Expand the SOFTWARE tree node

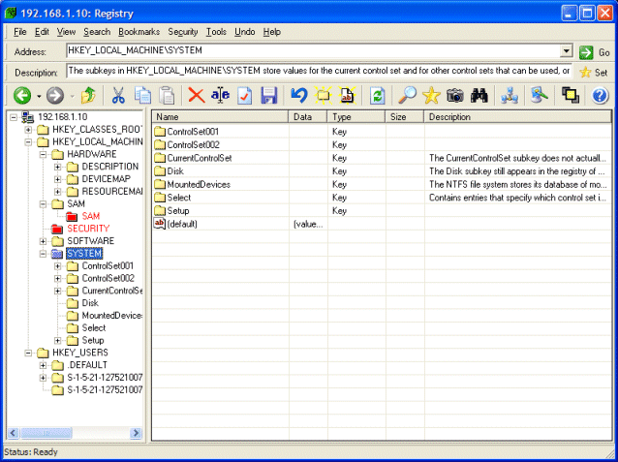tap(43, 241)
